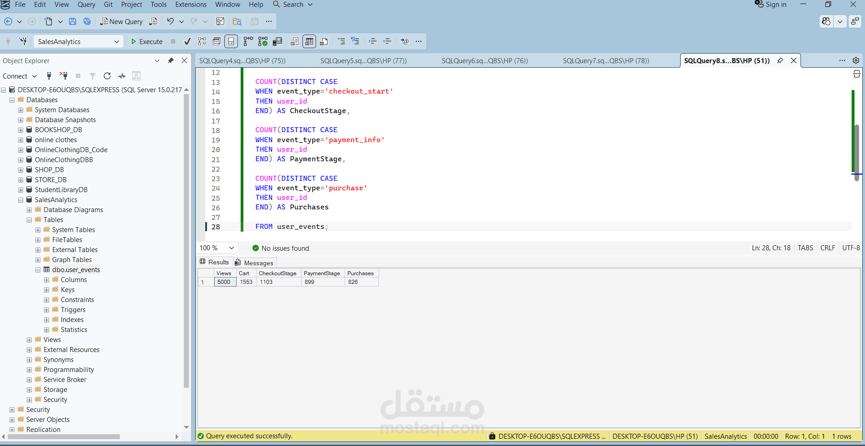
Task: Toggle Results to Grid mode
Action: [x=309, y=41]
